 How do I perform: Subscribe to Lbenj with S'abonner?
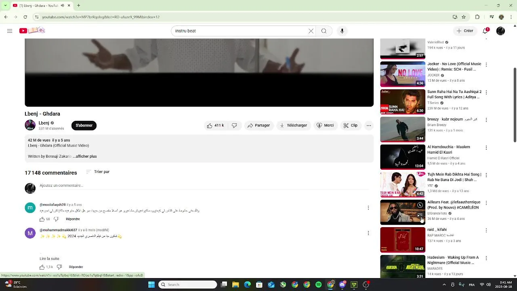(x=84, y=126)
